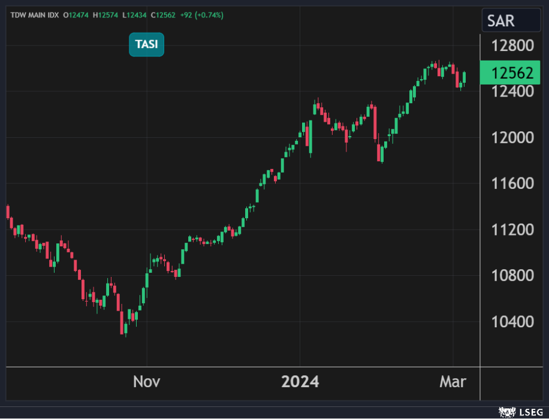Click the TASI symbol badge
Screen dimensions: 549x419
coord(146,45)
